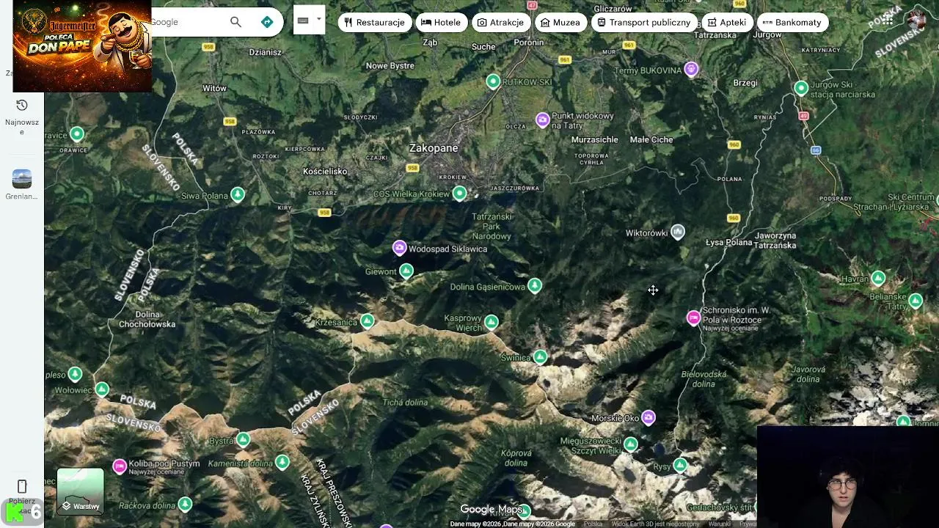The height and width of the screenshot is (528, 939).
Task: Click the Murzasichle village label
Action: tap(594, 139)
